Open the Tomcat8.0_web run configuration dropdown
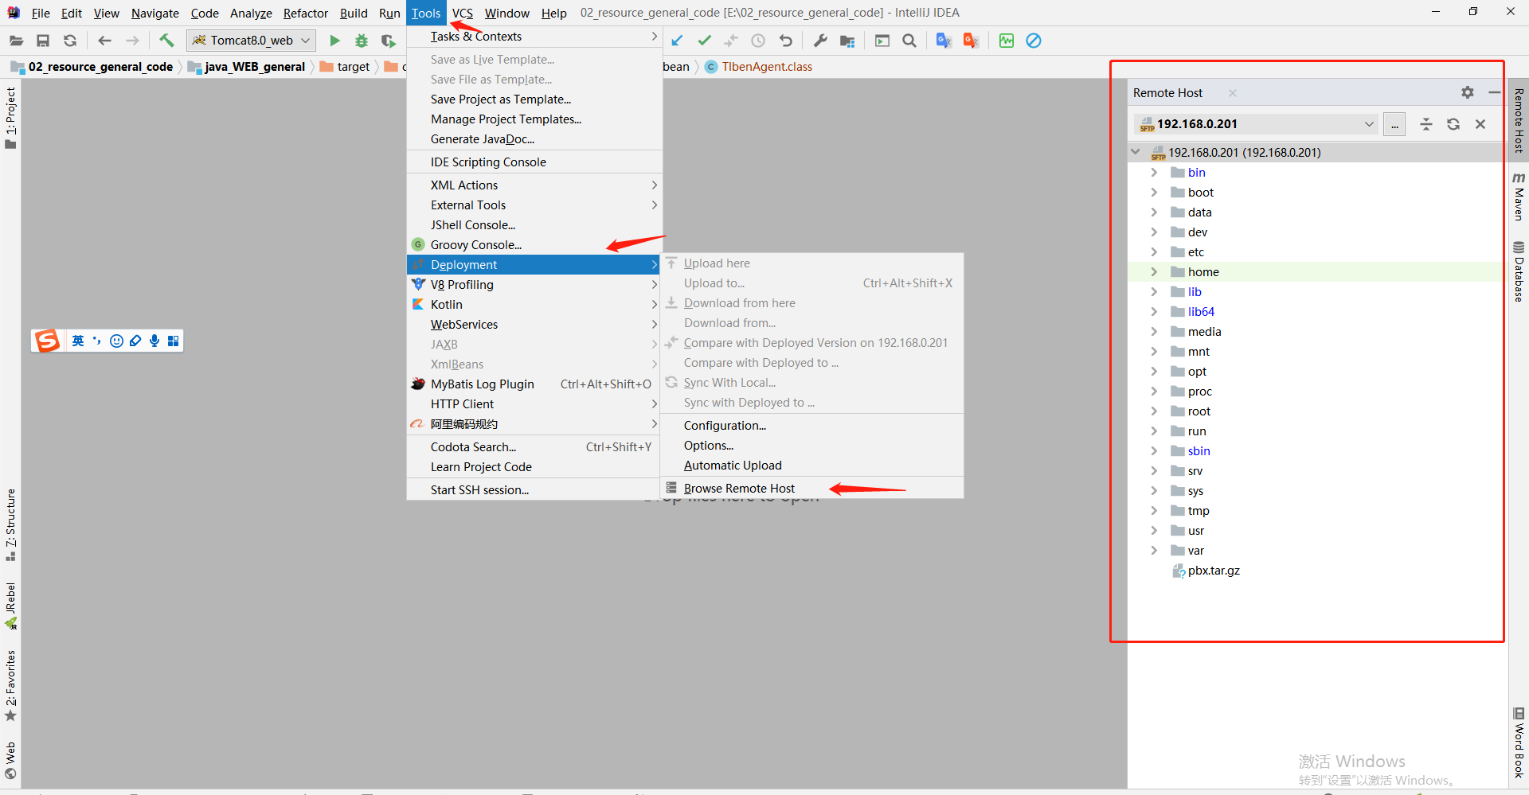Screen dimensions: 1529x795 click(251, 41)
